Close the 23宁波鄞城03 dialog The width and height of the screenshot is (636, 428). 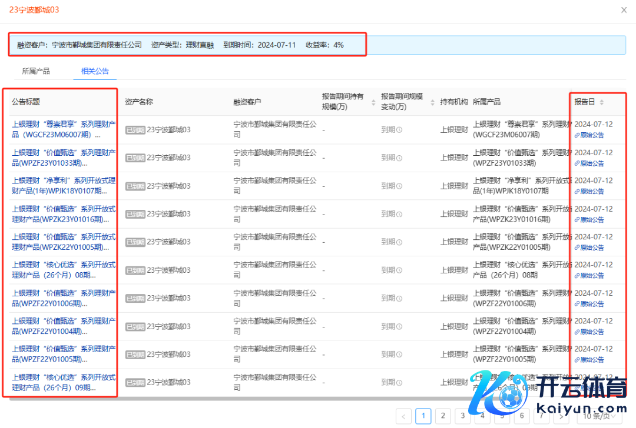(624, 10)
